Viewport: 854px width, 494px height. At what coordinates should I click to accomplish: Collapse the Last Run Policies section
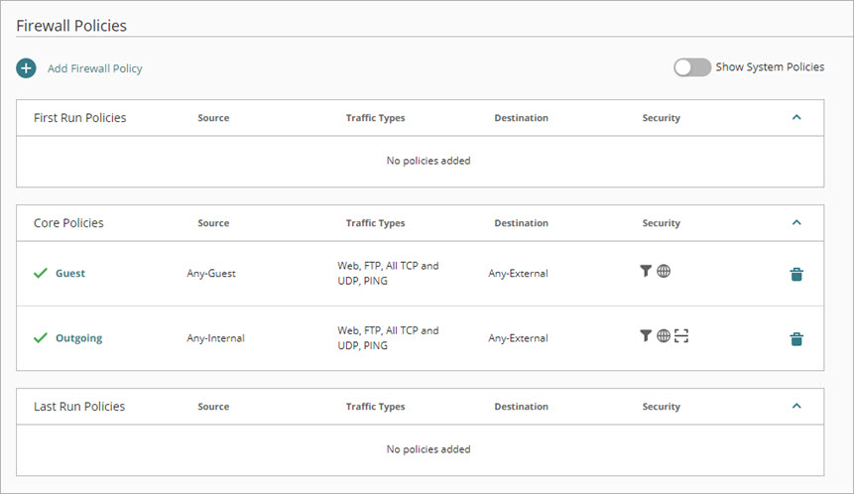pyautogui.click(x=796, y=406)
